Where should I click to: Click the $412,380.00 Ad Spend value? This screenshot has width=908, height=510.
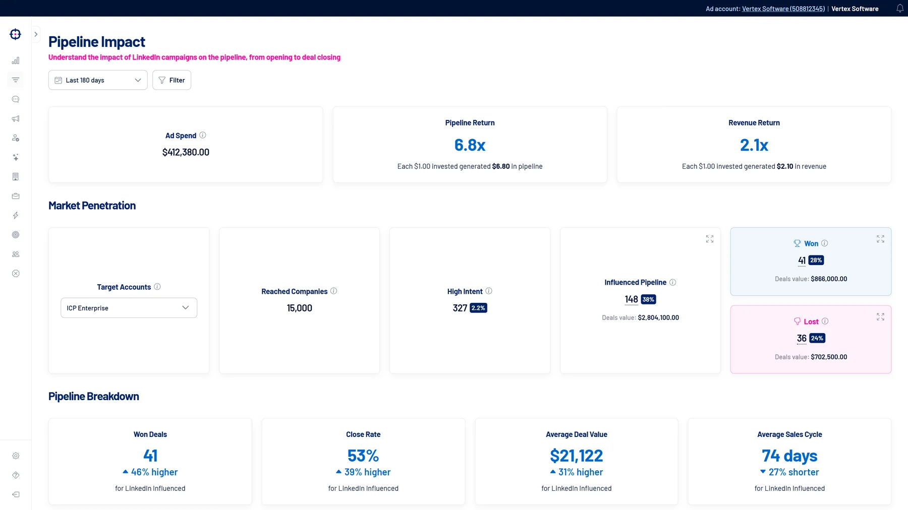point(186,152)
